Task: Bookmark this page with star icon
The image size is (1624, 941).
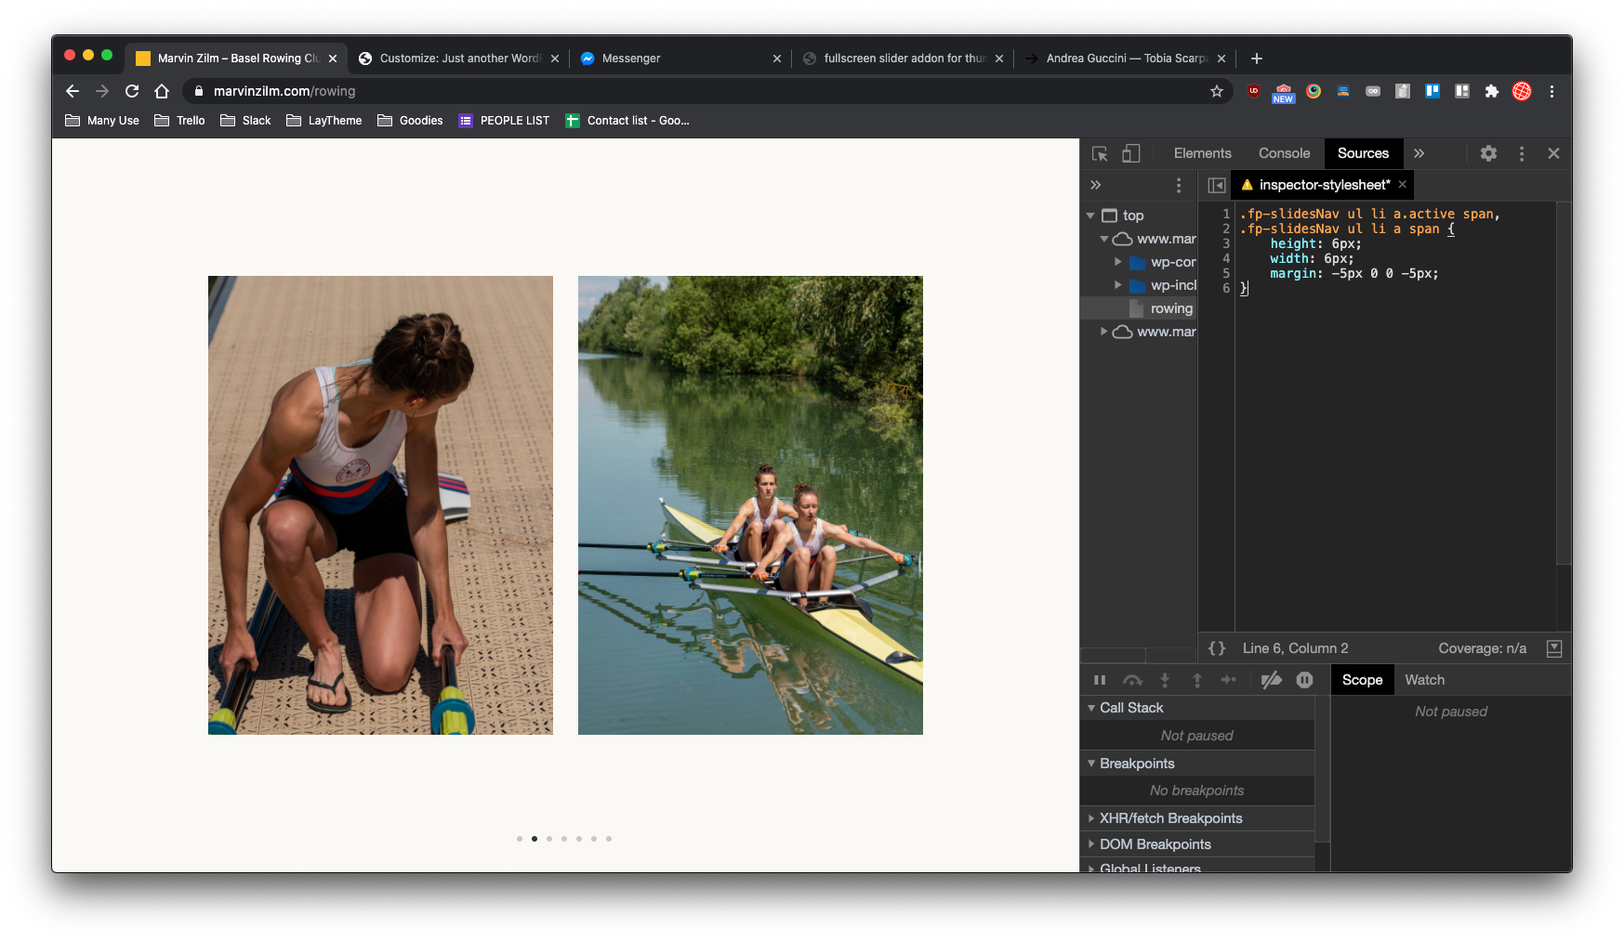Action: (x=1216, y=91)
